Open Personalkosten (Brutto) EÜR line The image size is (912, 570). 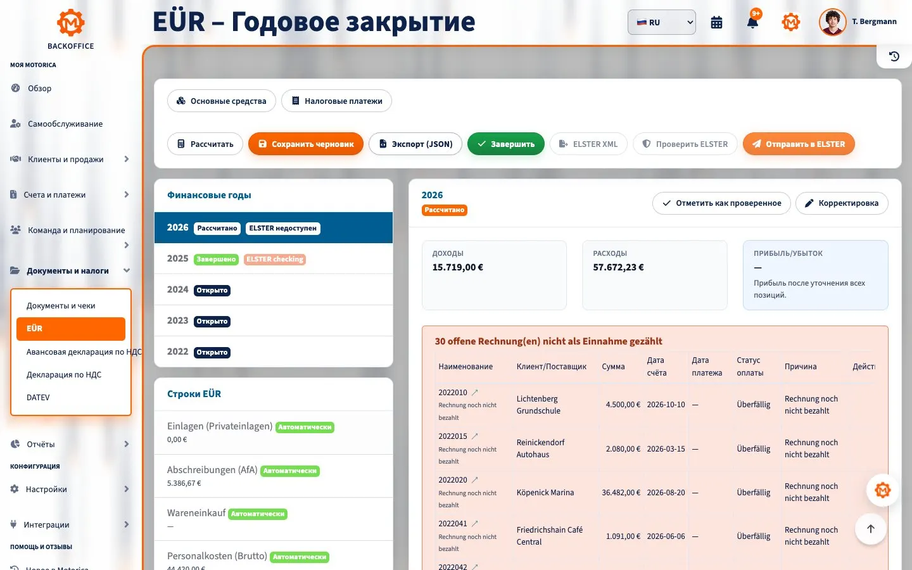point(274,556)
